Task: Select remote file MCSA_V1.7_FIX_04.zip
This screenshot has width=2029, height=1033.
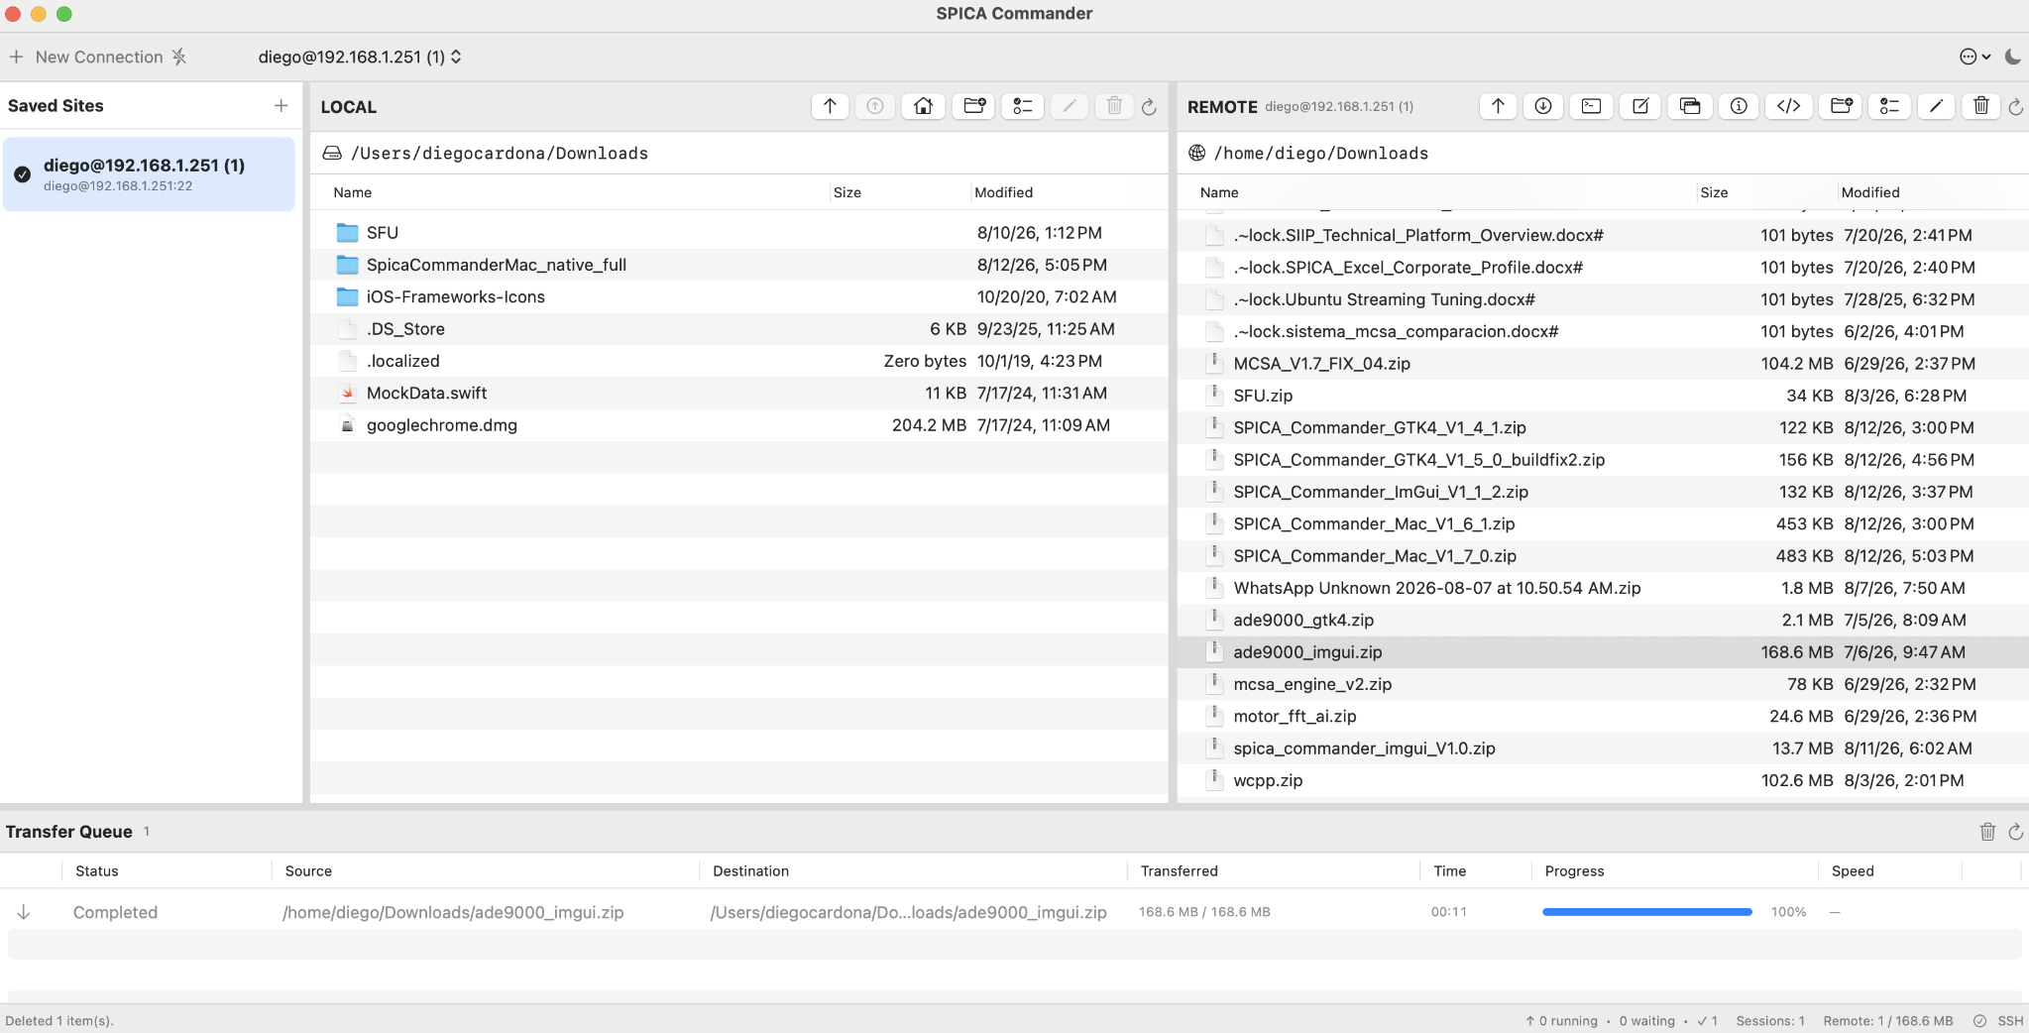Action: pos(1603,364)
